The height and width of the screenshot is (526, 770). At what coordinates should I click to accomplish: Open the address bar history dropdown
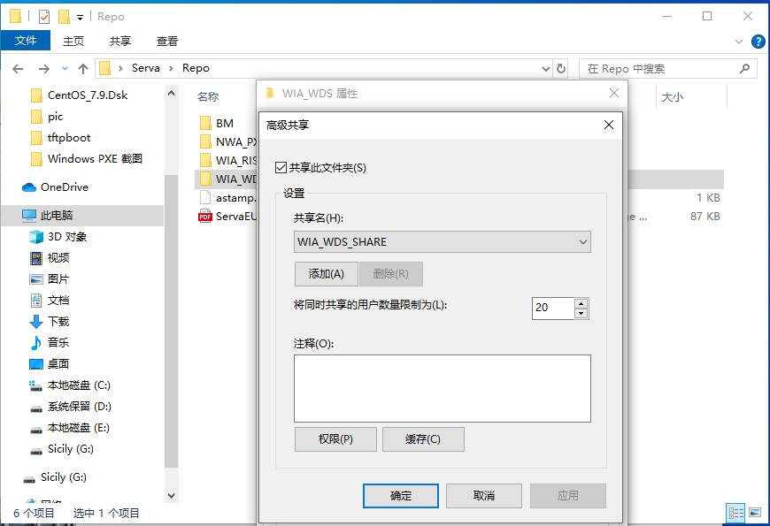[545, 68]
